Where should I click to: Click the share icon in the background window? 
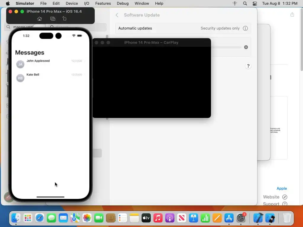pyautogui.click(x=292, y=14)
